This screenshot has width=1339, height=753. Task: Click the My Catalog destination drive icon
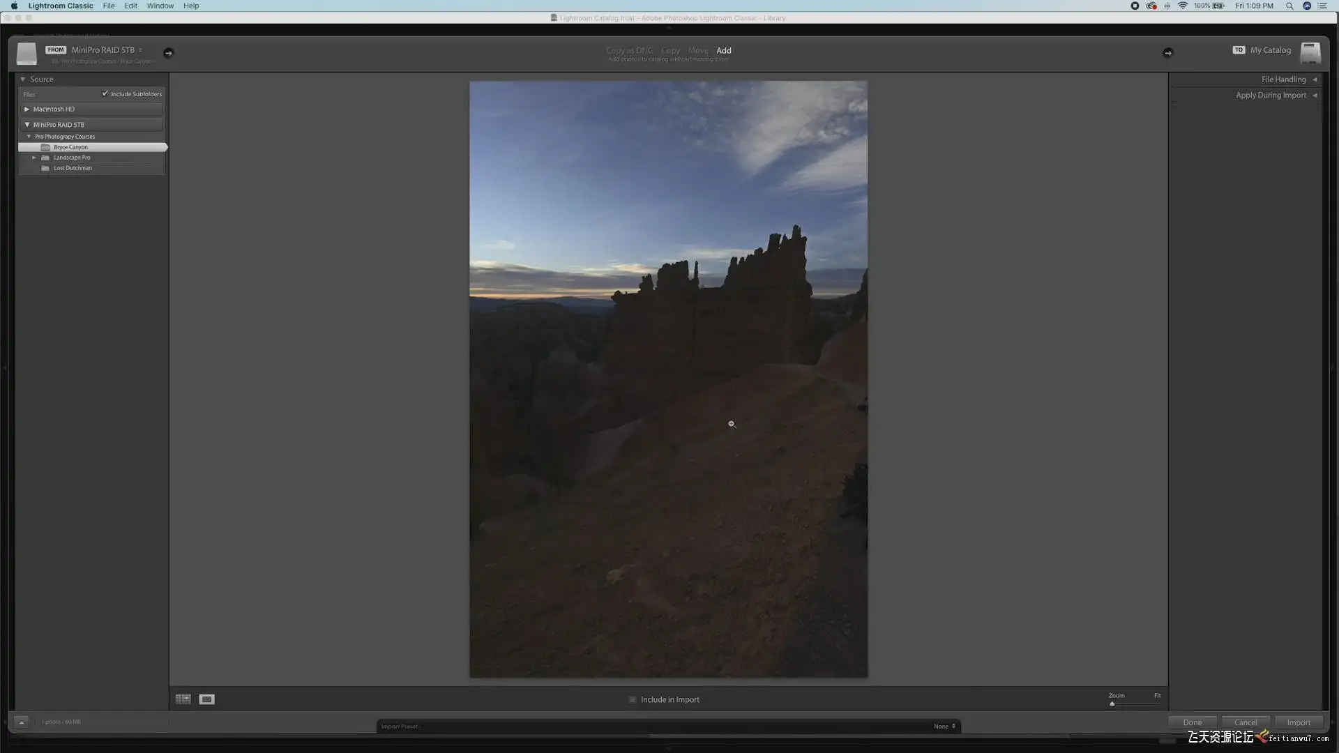1310,53
